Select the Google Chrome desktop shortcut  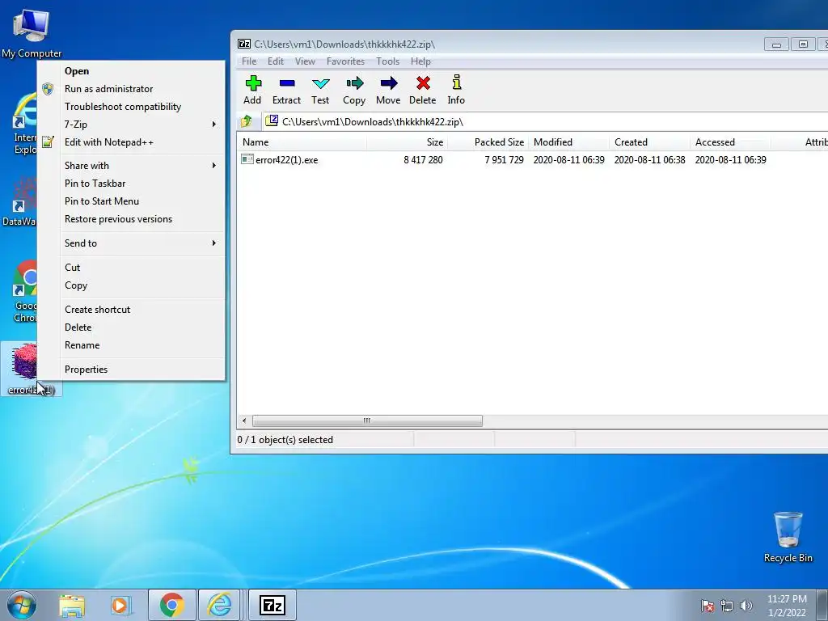[25, 291]
